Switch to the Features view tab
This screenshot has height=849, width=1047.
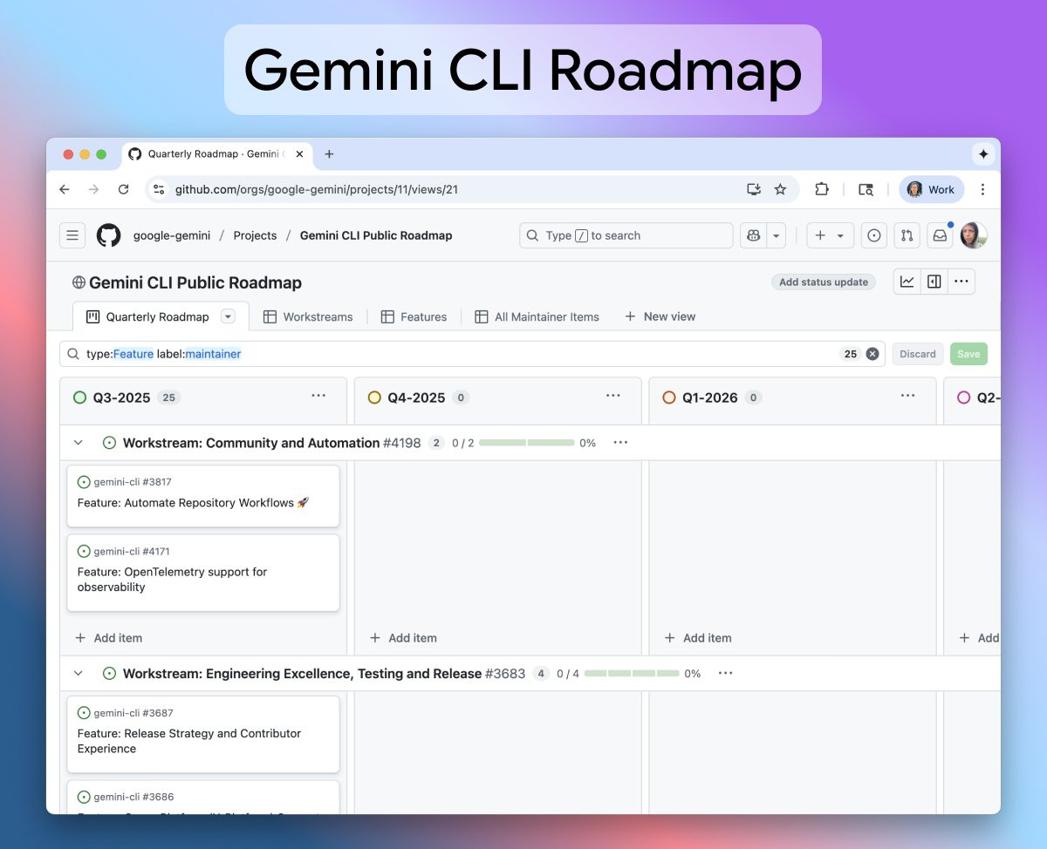414,316
